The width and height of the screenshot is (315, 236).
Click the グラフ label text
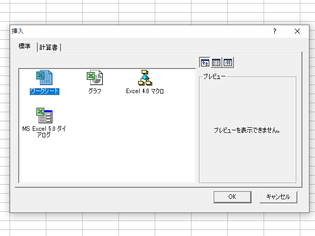click(x=95, y=91)
